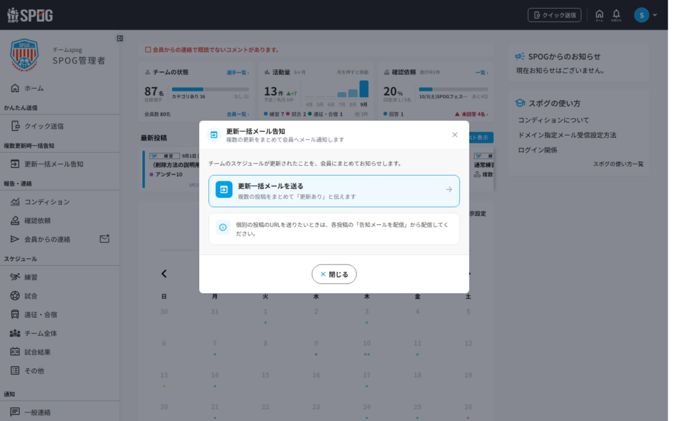Click the スポグの使い方 graduation cap icon
675x421 pixels.
520,103
